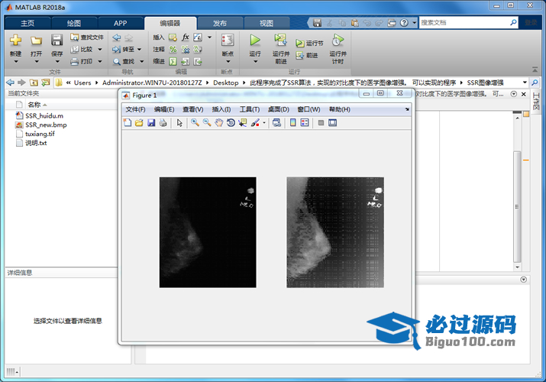Expand the Save dropdown arrow

tap(57, 62)
